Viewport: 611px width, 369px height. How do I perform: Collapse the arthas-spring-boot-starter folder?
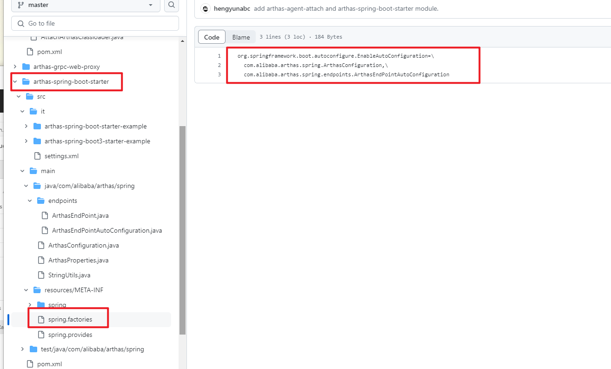point(15,81)
